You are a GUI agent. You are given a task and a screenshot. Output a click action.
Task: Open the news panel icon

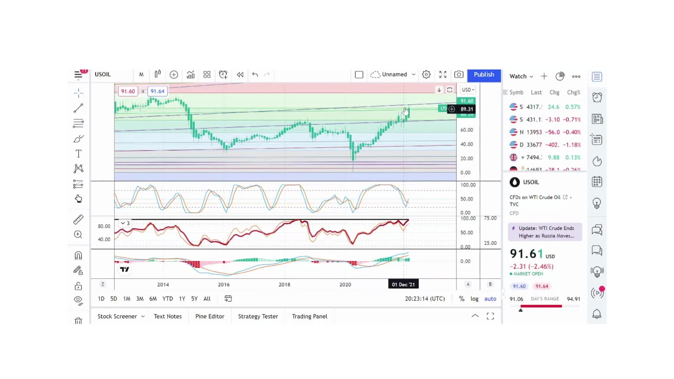pyautogui.click(x=597, y=119)
